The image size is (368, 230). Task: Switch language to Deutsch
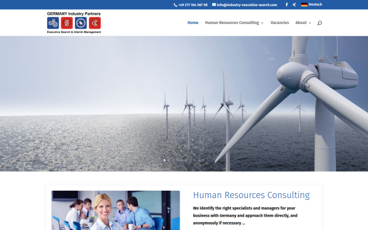pos(315,4)
